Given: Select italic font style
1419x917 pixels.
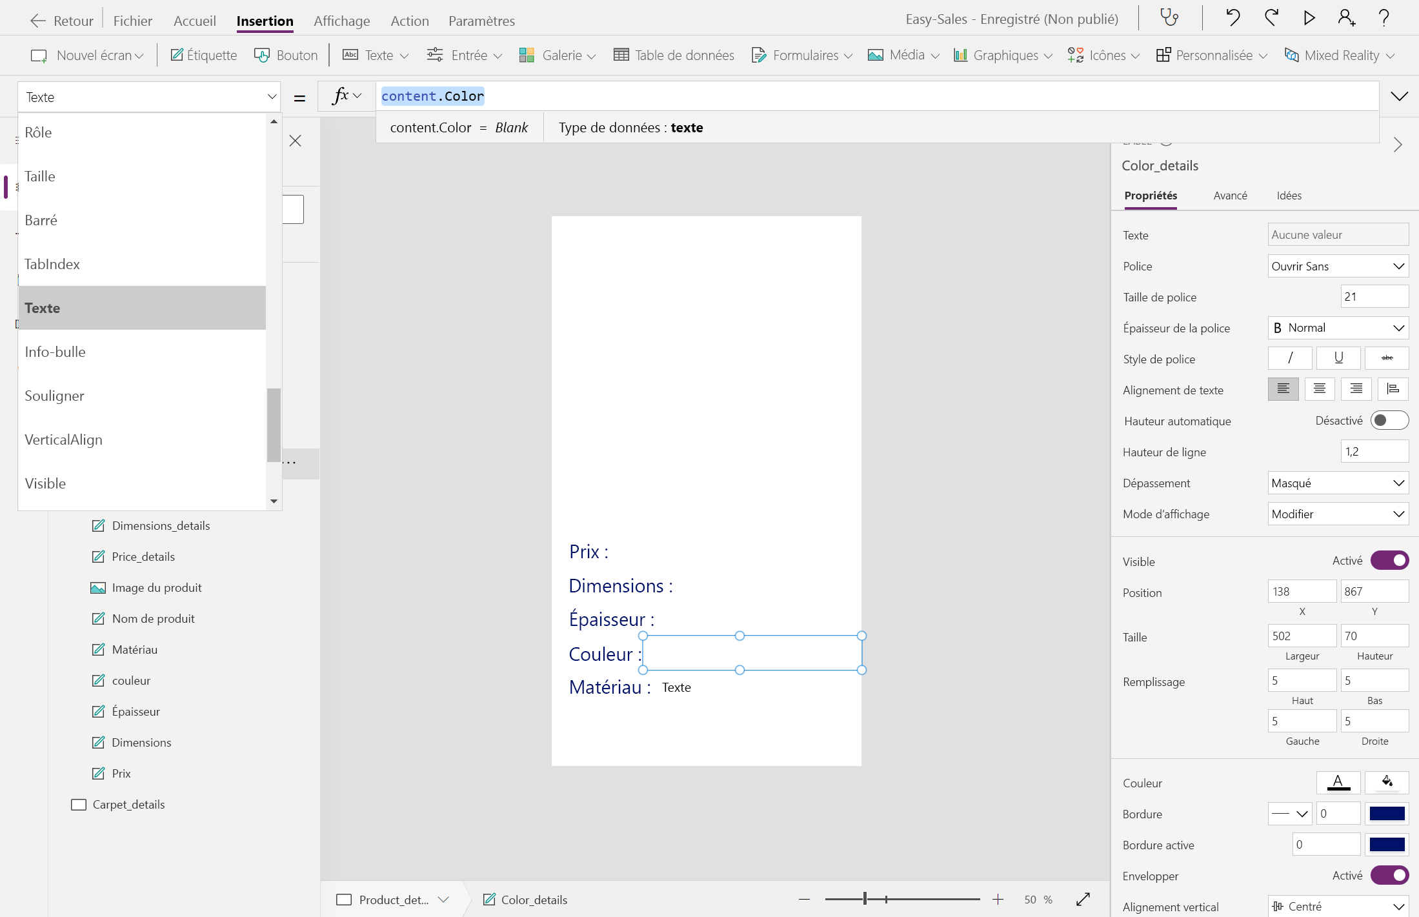Looking at the screenshot, I should [x=1290, y=358].
